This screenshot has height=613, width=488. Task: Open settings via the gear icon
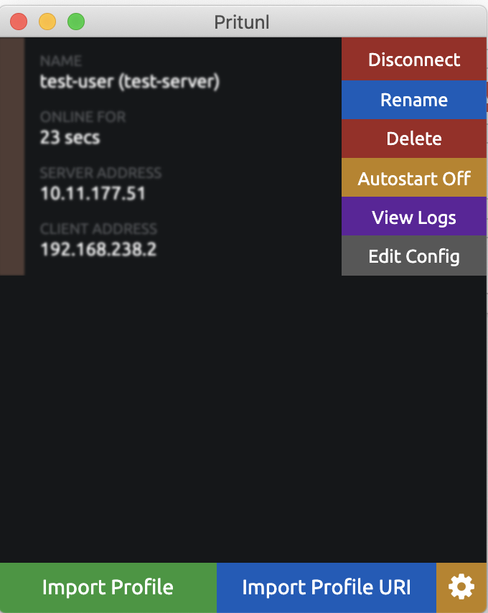[461, 587]
